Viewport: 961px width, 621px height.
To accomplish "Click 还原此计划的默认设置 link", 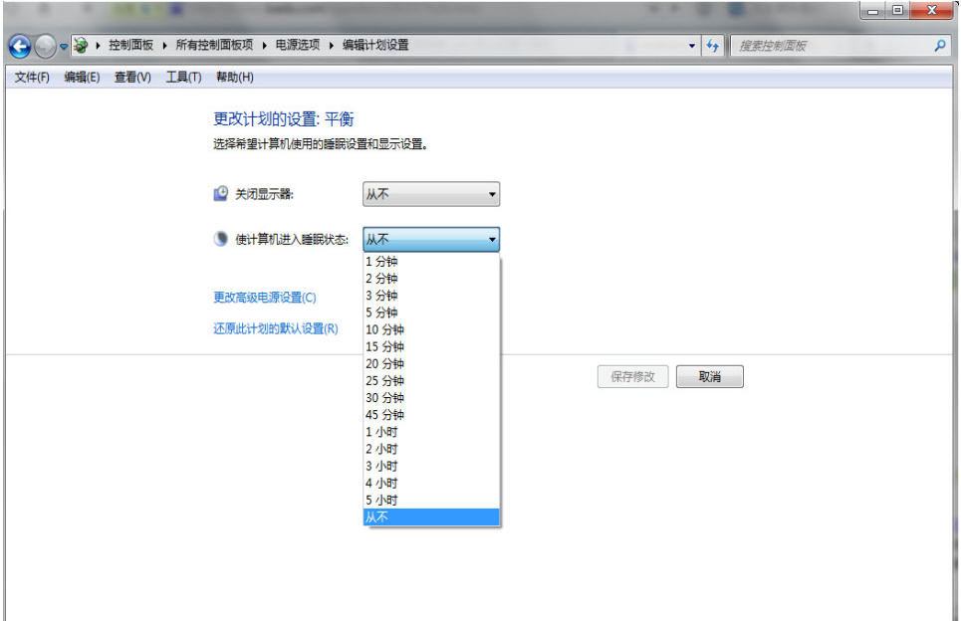I will [277, 329].
